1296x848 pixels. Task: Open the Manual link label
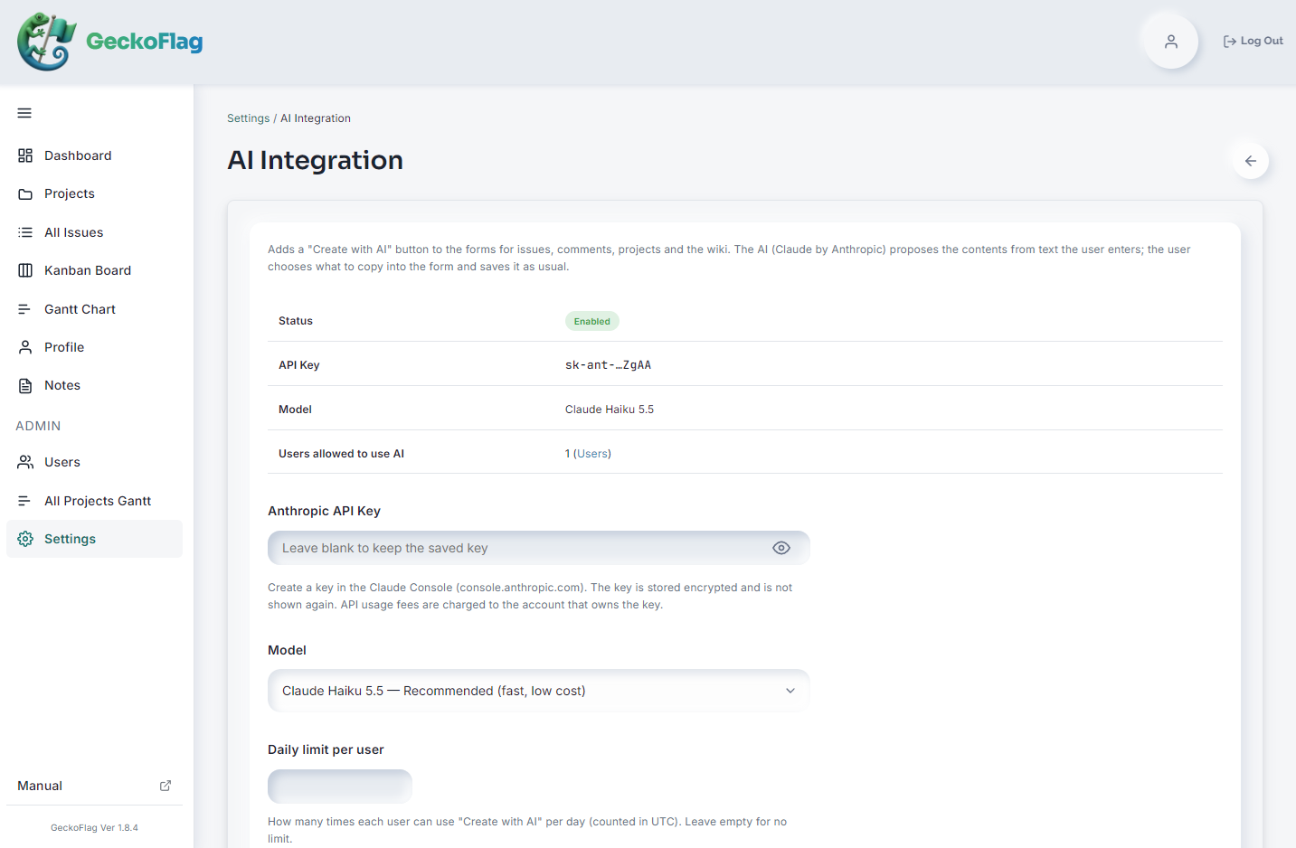[x=40, y=786]
